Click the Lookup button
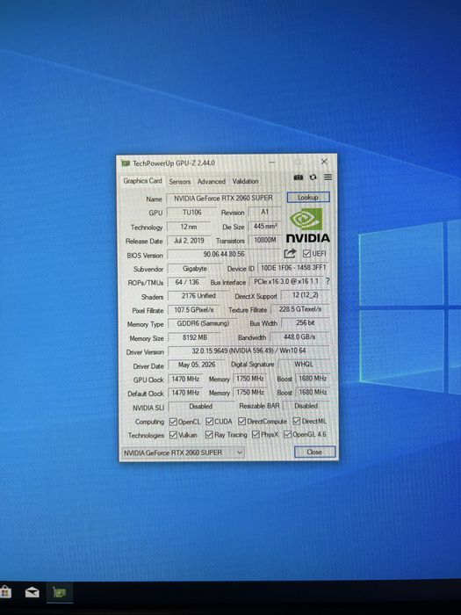 [308, 198]
